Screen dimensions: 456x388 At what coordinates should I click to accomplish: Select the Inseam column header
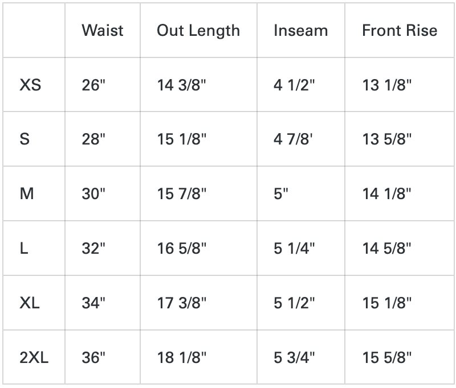[300, 30]
